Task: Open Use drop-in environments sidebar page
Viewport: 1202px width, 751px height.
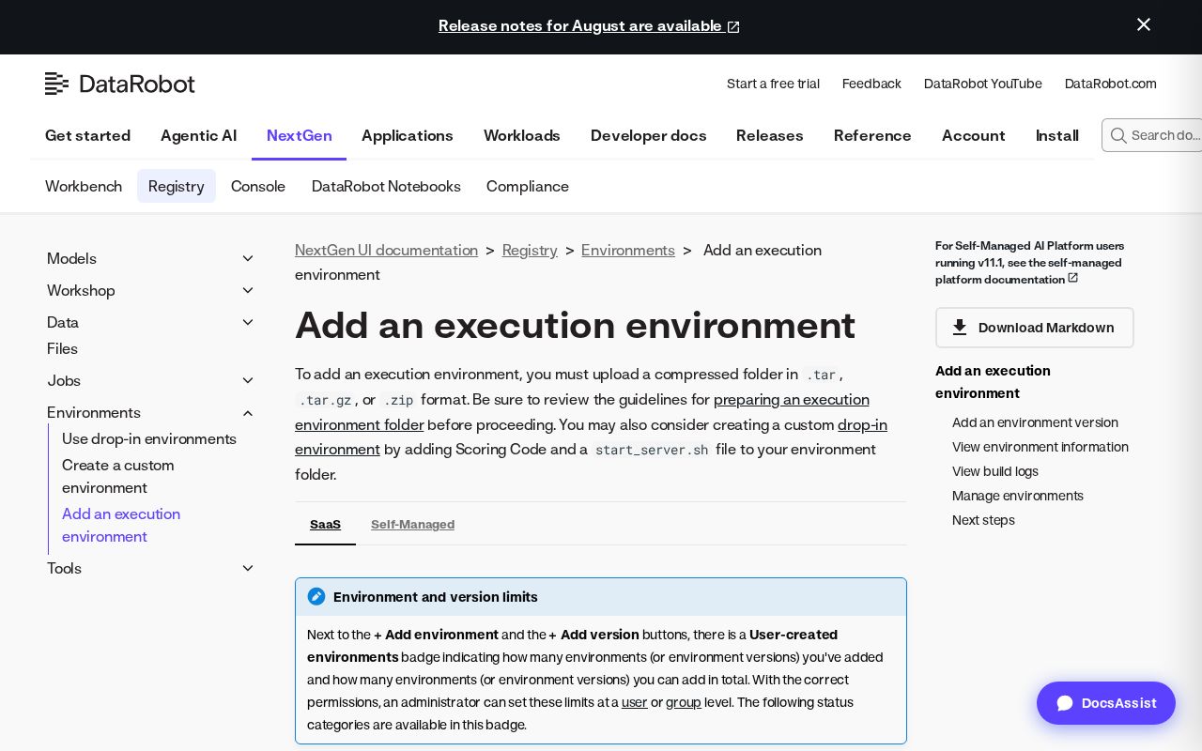Action: tap(149, 439)
